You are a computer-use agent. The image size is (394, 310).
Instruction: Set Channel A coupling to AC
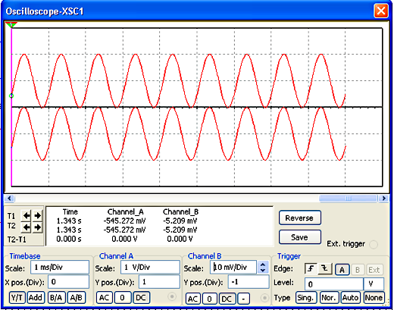point(104,298)
